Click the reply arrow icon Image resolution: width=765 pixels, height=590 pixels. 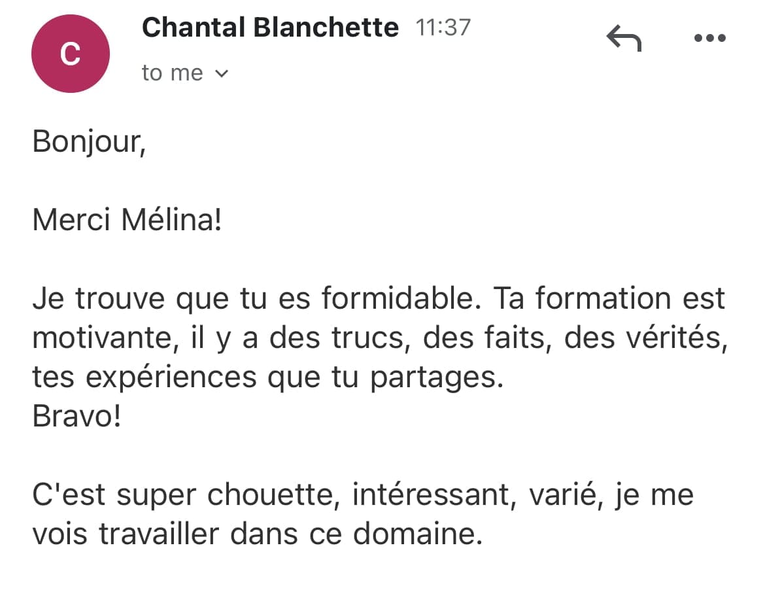624,39
